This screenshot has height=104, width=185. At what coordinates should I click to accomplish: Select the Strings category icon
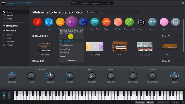click(118, 22)
